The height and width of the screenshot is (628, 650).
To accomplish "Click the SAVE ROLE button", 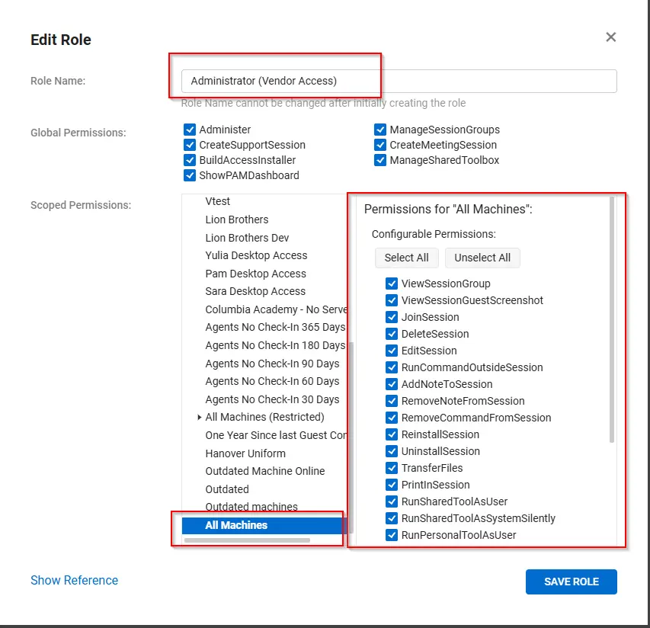I will 571,582.
